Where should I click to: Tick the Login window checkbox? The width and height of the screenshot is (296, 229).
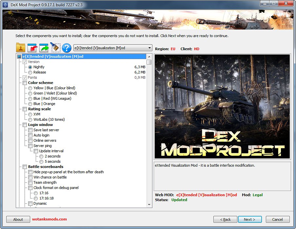coord(25,125)
